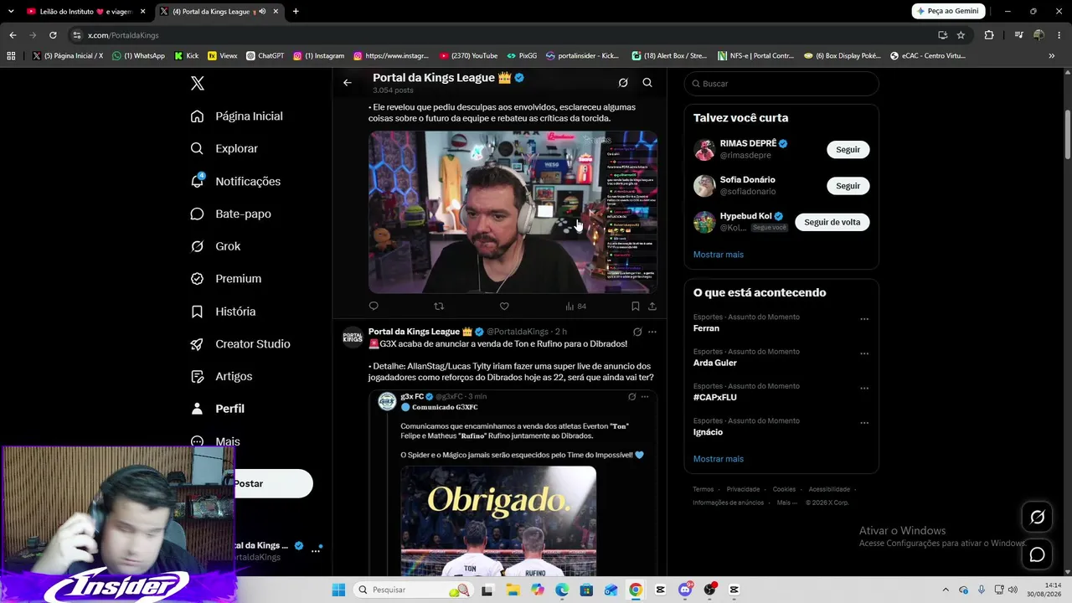This screenshot has height=603, width=1072.
Task: Click the X logo in the sidebar
Action: coord(197,83)
